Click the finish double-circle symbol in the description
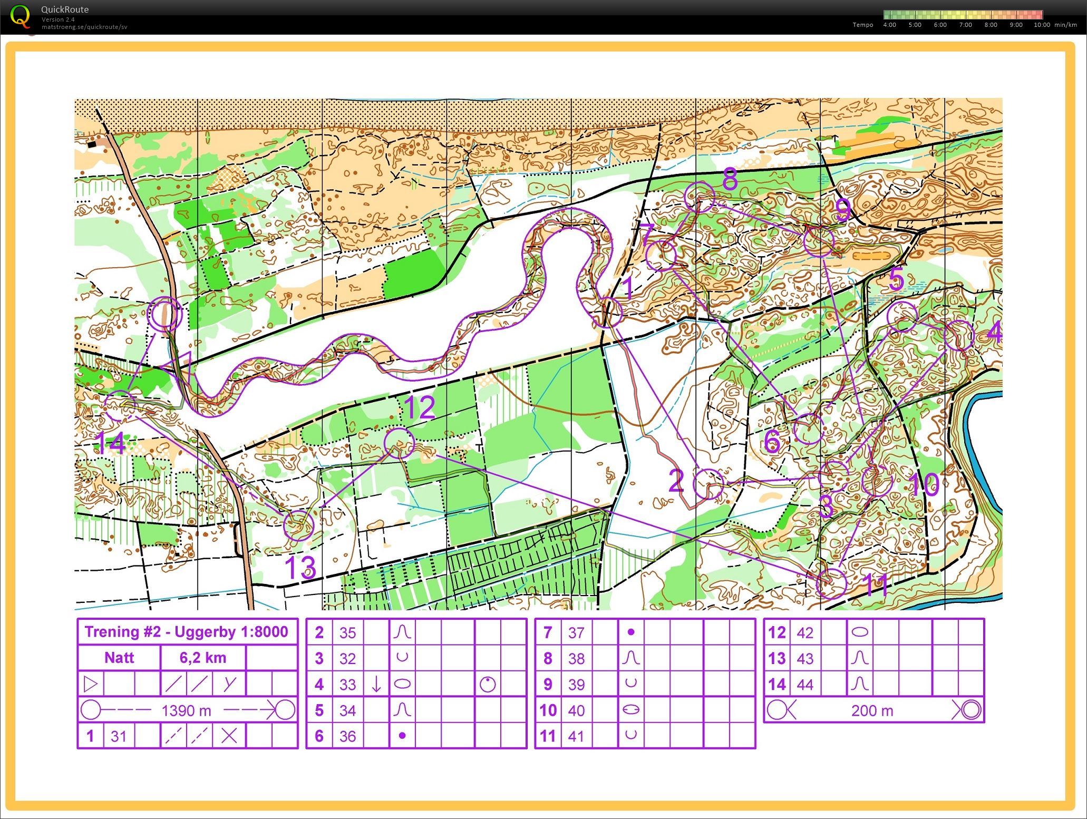1087x819 pixels. tap(972, 710)
